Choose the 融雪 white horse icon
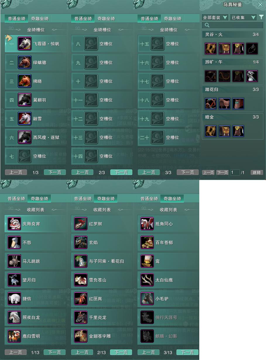 click(25, 119)
